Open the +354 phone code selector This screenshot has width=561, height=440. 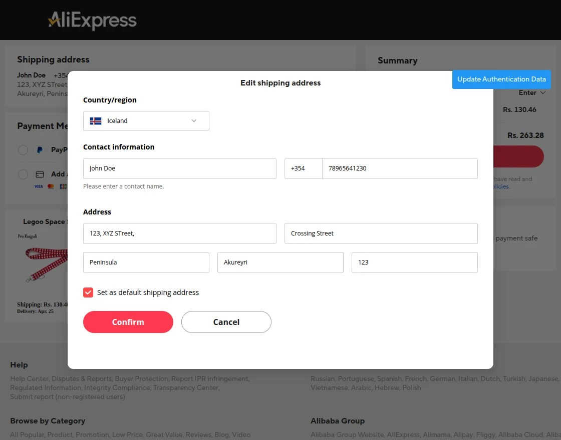(303, 168)
